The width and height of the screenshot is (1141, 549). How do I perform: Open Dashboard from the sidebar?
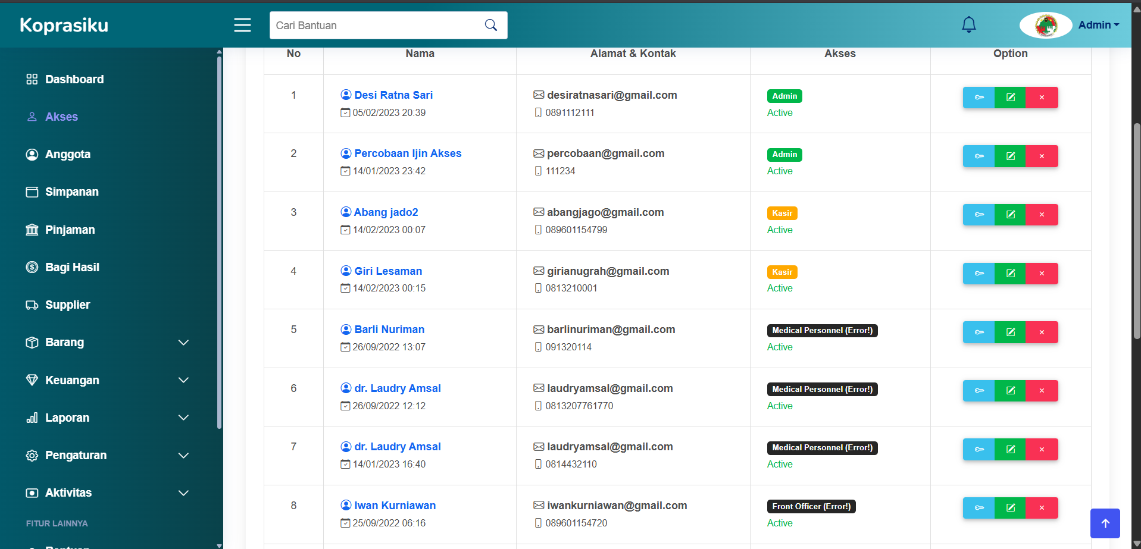pos(74,79)
